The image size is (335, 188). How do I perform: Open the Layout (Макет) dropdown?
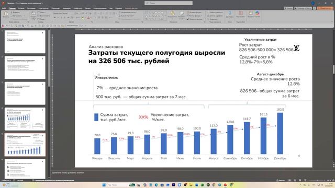41,13
